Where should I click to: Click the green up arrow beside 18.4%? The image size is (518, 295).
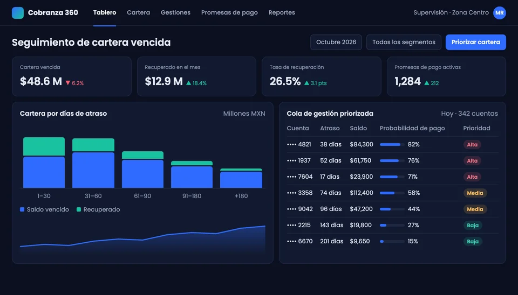tap(189, 83)
